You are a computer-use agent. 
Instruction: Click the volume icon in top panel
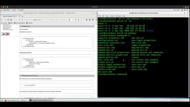click(185, 10)
